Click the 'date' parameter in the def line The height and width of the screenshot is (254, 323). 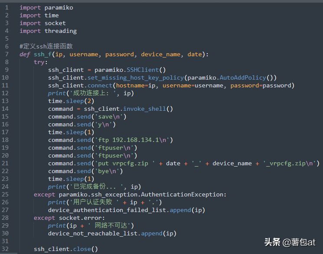click(x=195, y=54)
